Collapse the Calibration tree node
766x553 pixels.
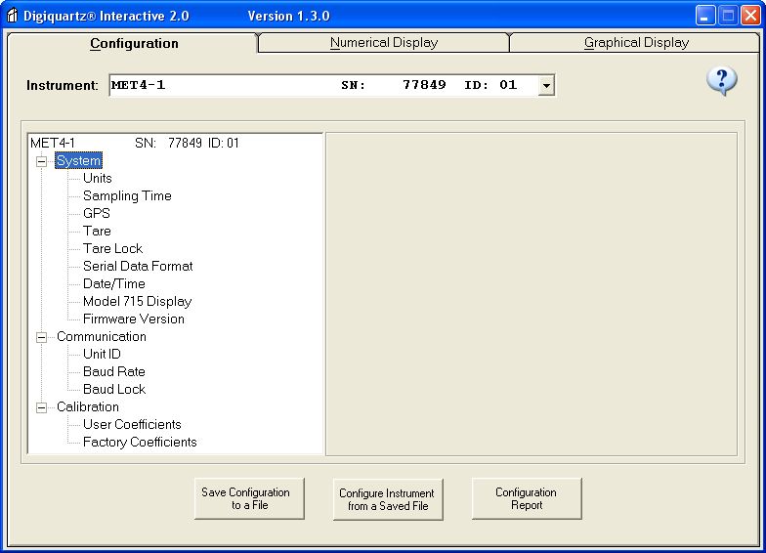41,406
